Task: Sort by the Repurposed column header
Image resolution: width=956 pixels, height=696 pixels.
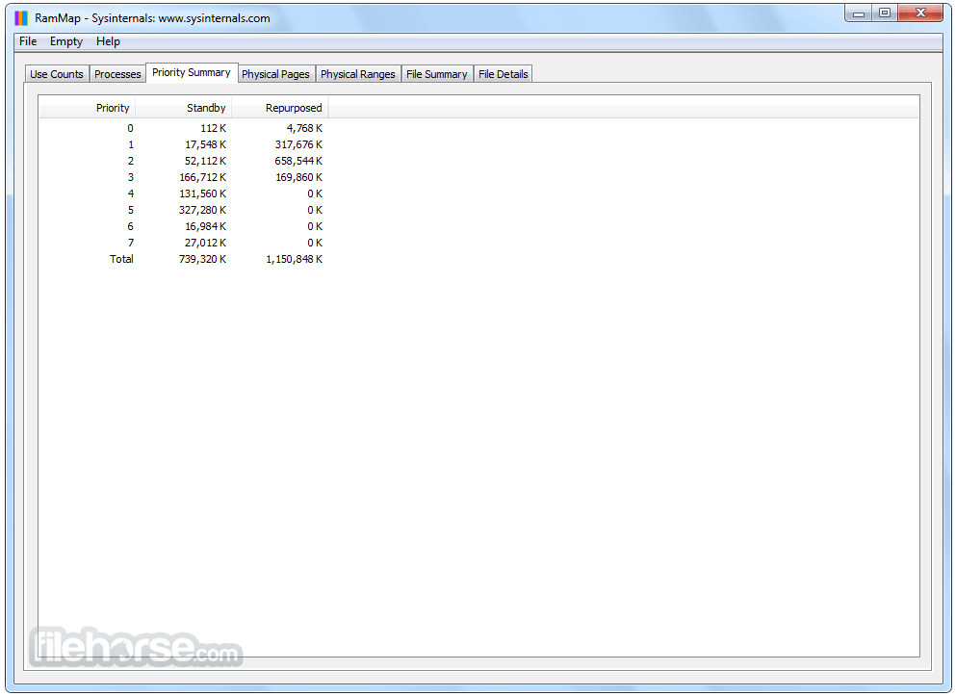Action: [280, 108]
